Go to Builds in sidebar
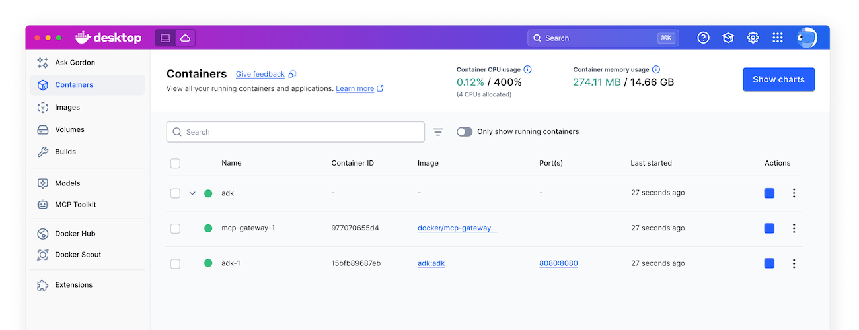 coord(87,152)
